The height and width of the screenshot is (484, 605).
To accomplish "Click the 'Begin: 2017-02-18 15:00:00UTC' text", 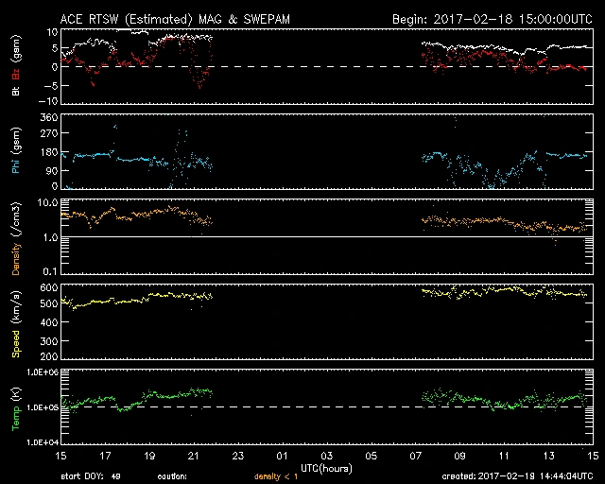I will [x=493, y=19].
